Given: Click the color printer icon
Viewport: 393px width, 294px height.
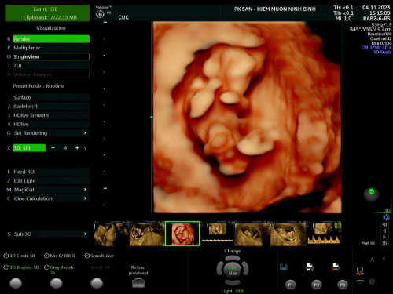Looking at the screenshot, I should click(336, 267).
